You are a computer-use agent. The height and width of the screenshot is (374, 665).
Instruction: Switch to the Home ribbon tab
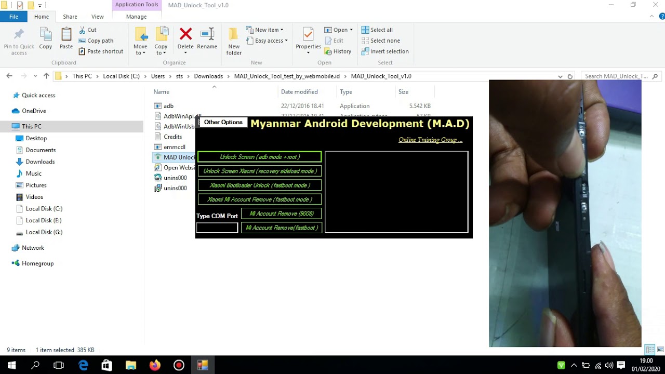pos(42,17)
